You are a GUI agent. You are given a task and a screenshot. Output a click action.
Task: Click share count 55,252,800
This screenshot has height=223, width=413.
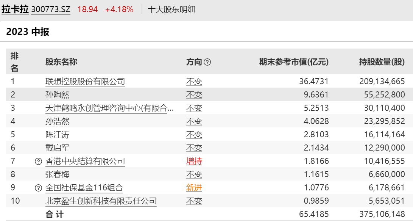pos(384,94)
